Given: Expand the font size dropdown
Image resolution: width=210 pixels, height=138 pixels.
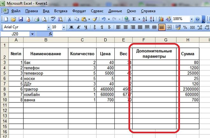Looking at the screenshot, I should click(x=63, y=27).
